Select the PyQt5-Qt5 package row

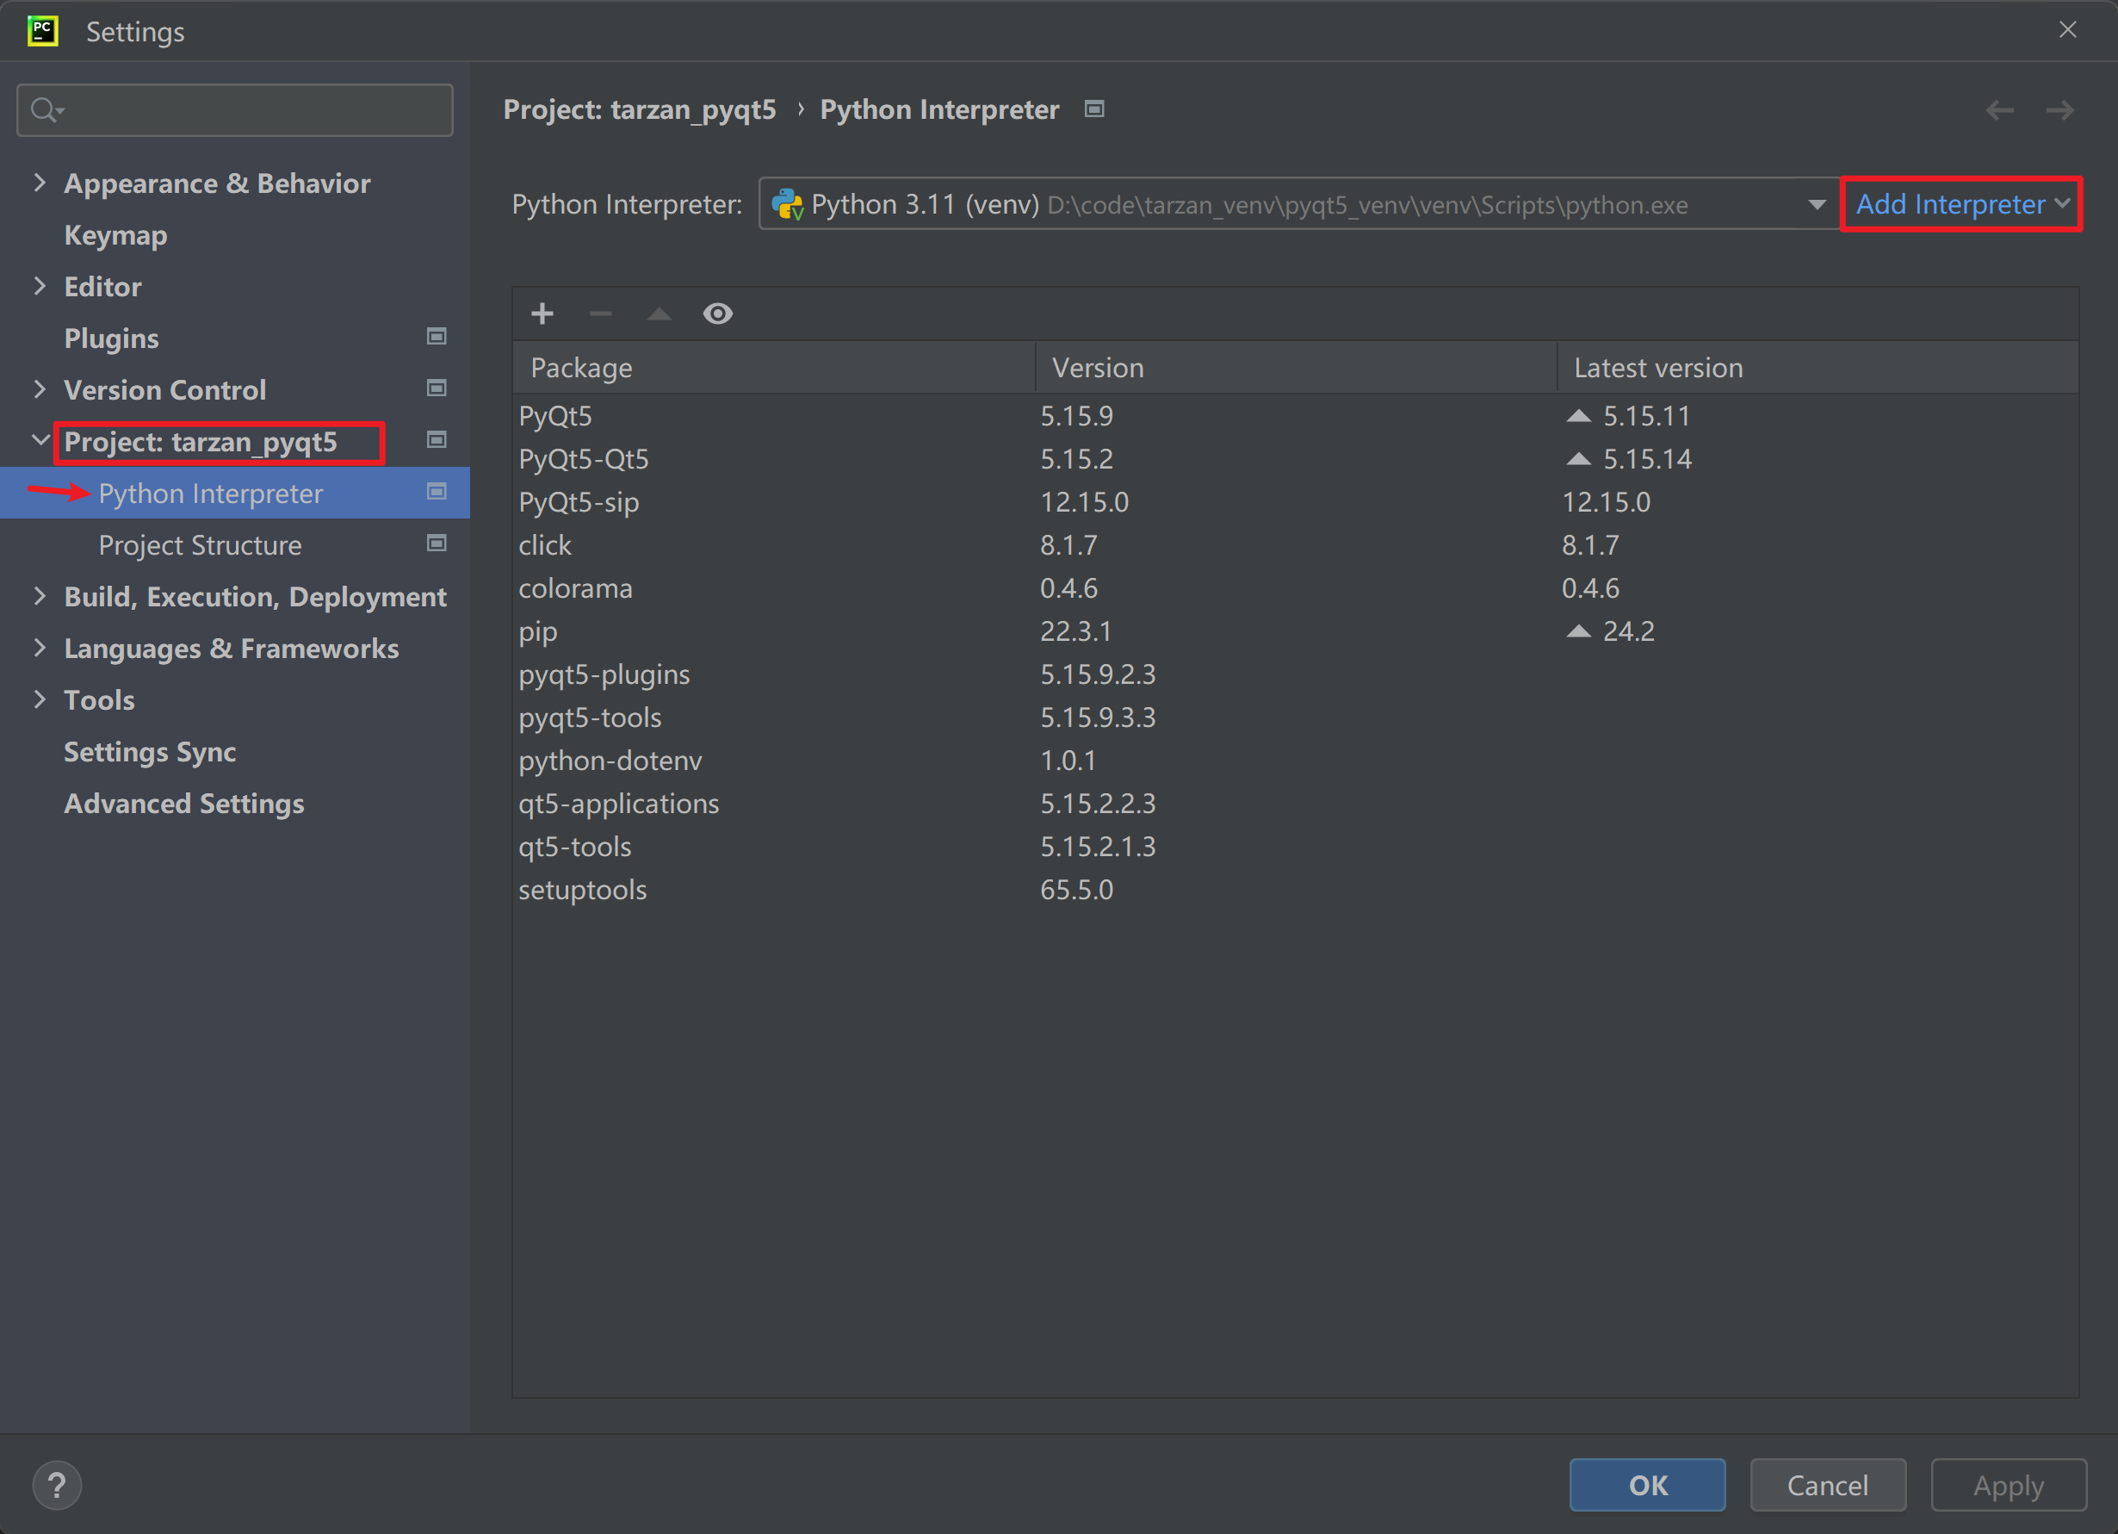coord(1295,459)
